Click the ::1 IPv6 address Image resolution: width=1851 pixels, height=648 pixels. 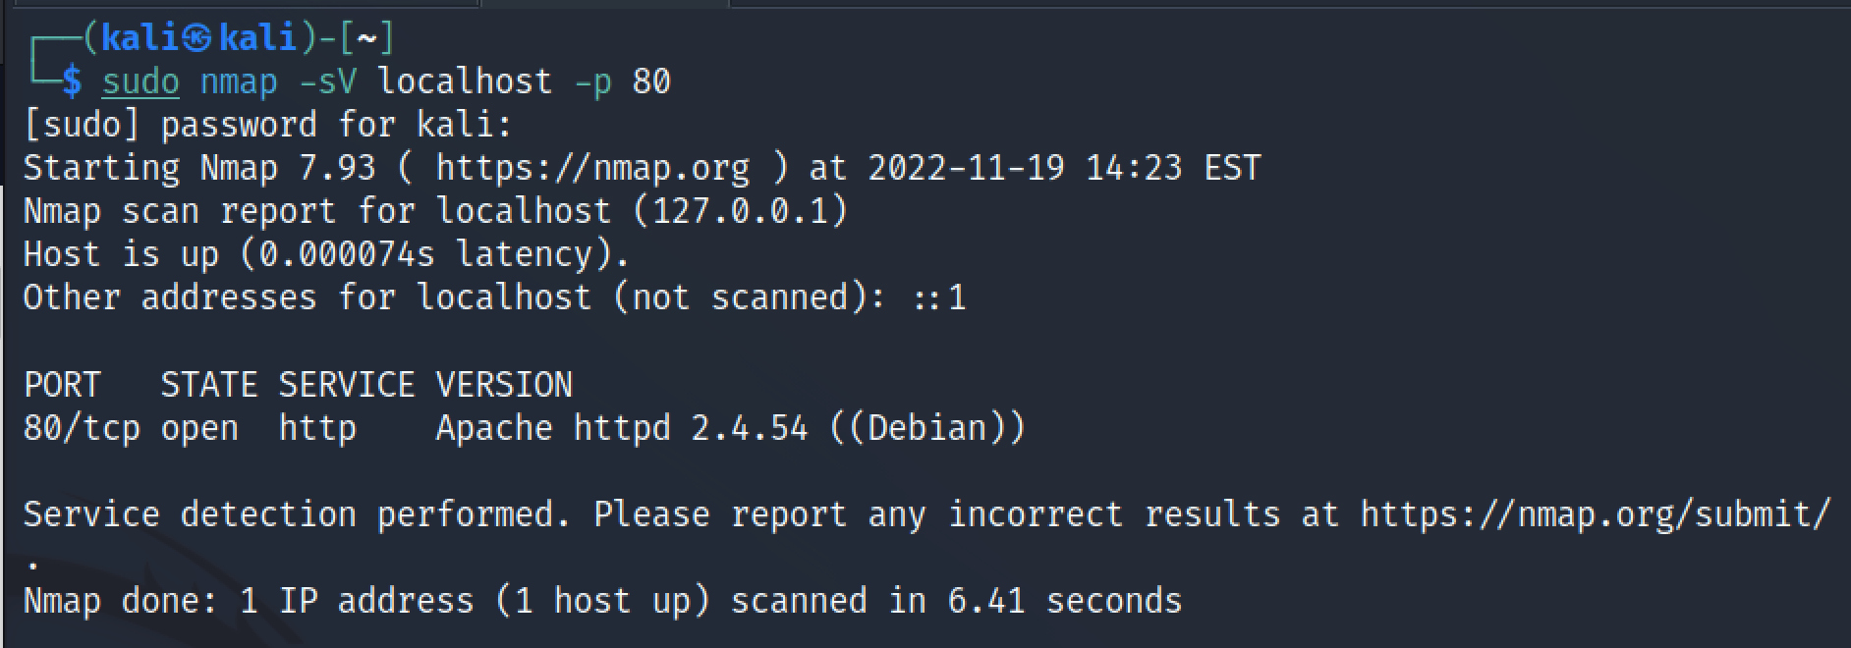[940, 297]
